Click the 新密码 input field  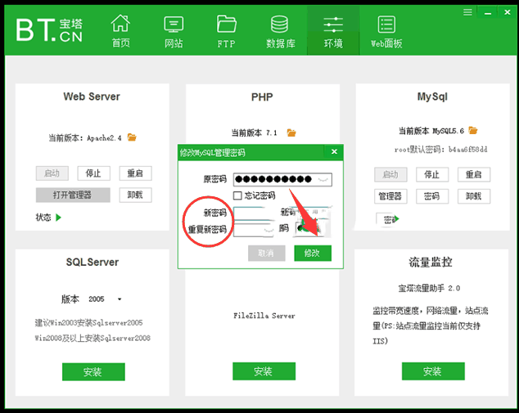tap(253, 213)
